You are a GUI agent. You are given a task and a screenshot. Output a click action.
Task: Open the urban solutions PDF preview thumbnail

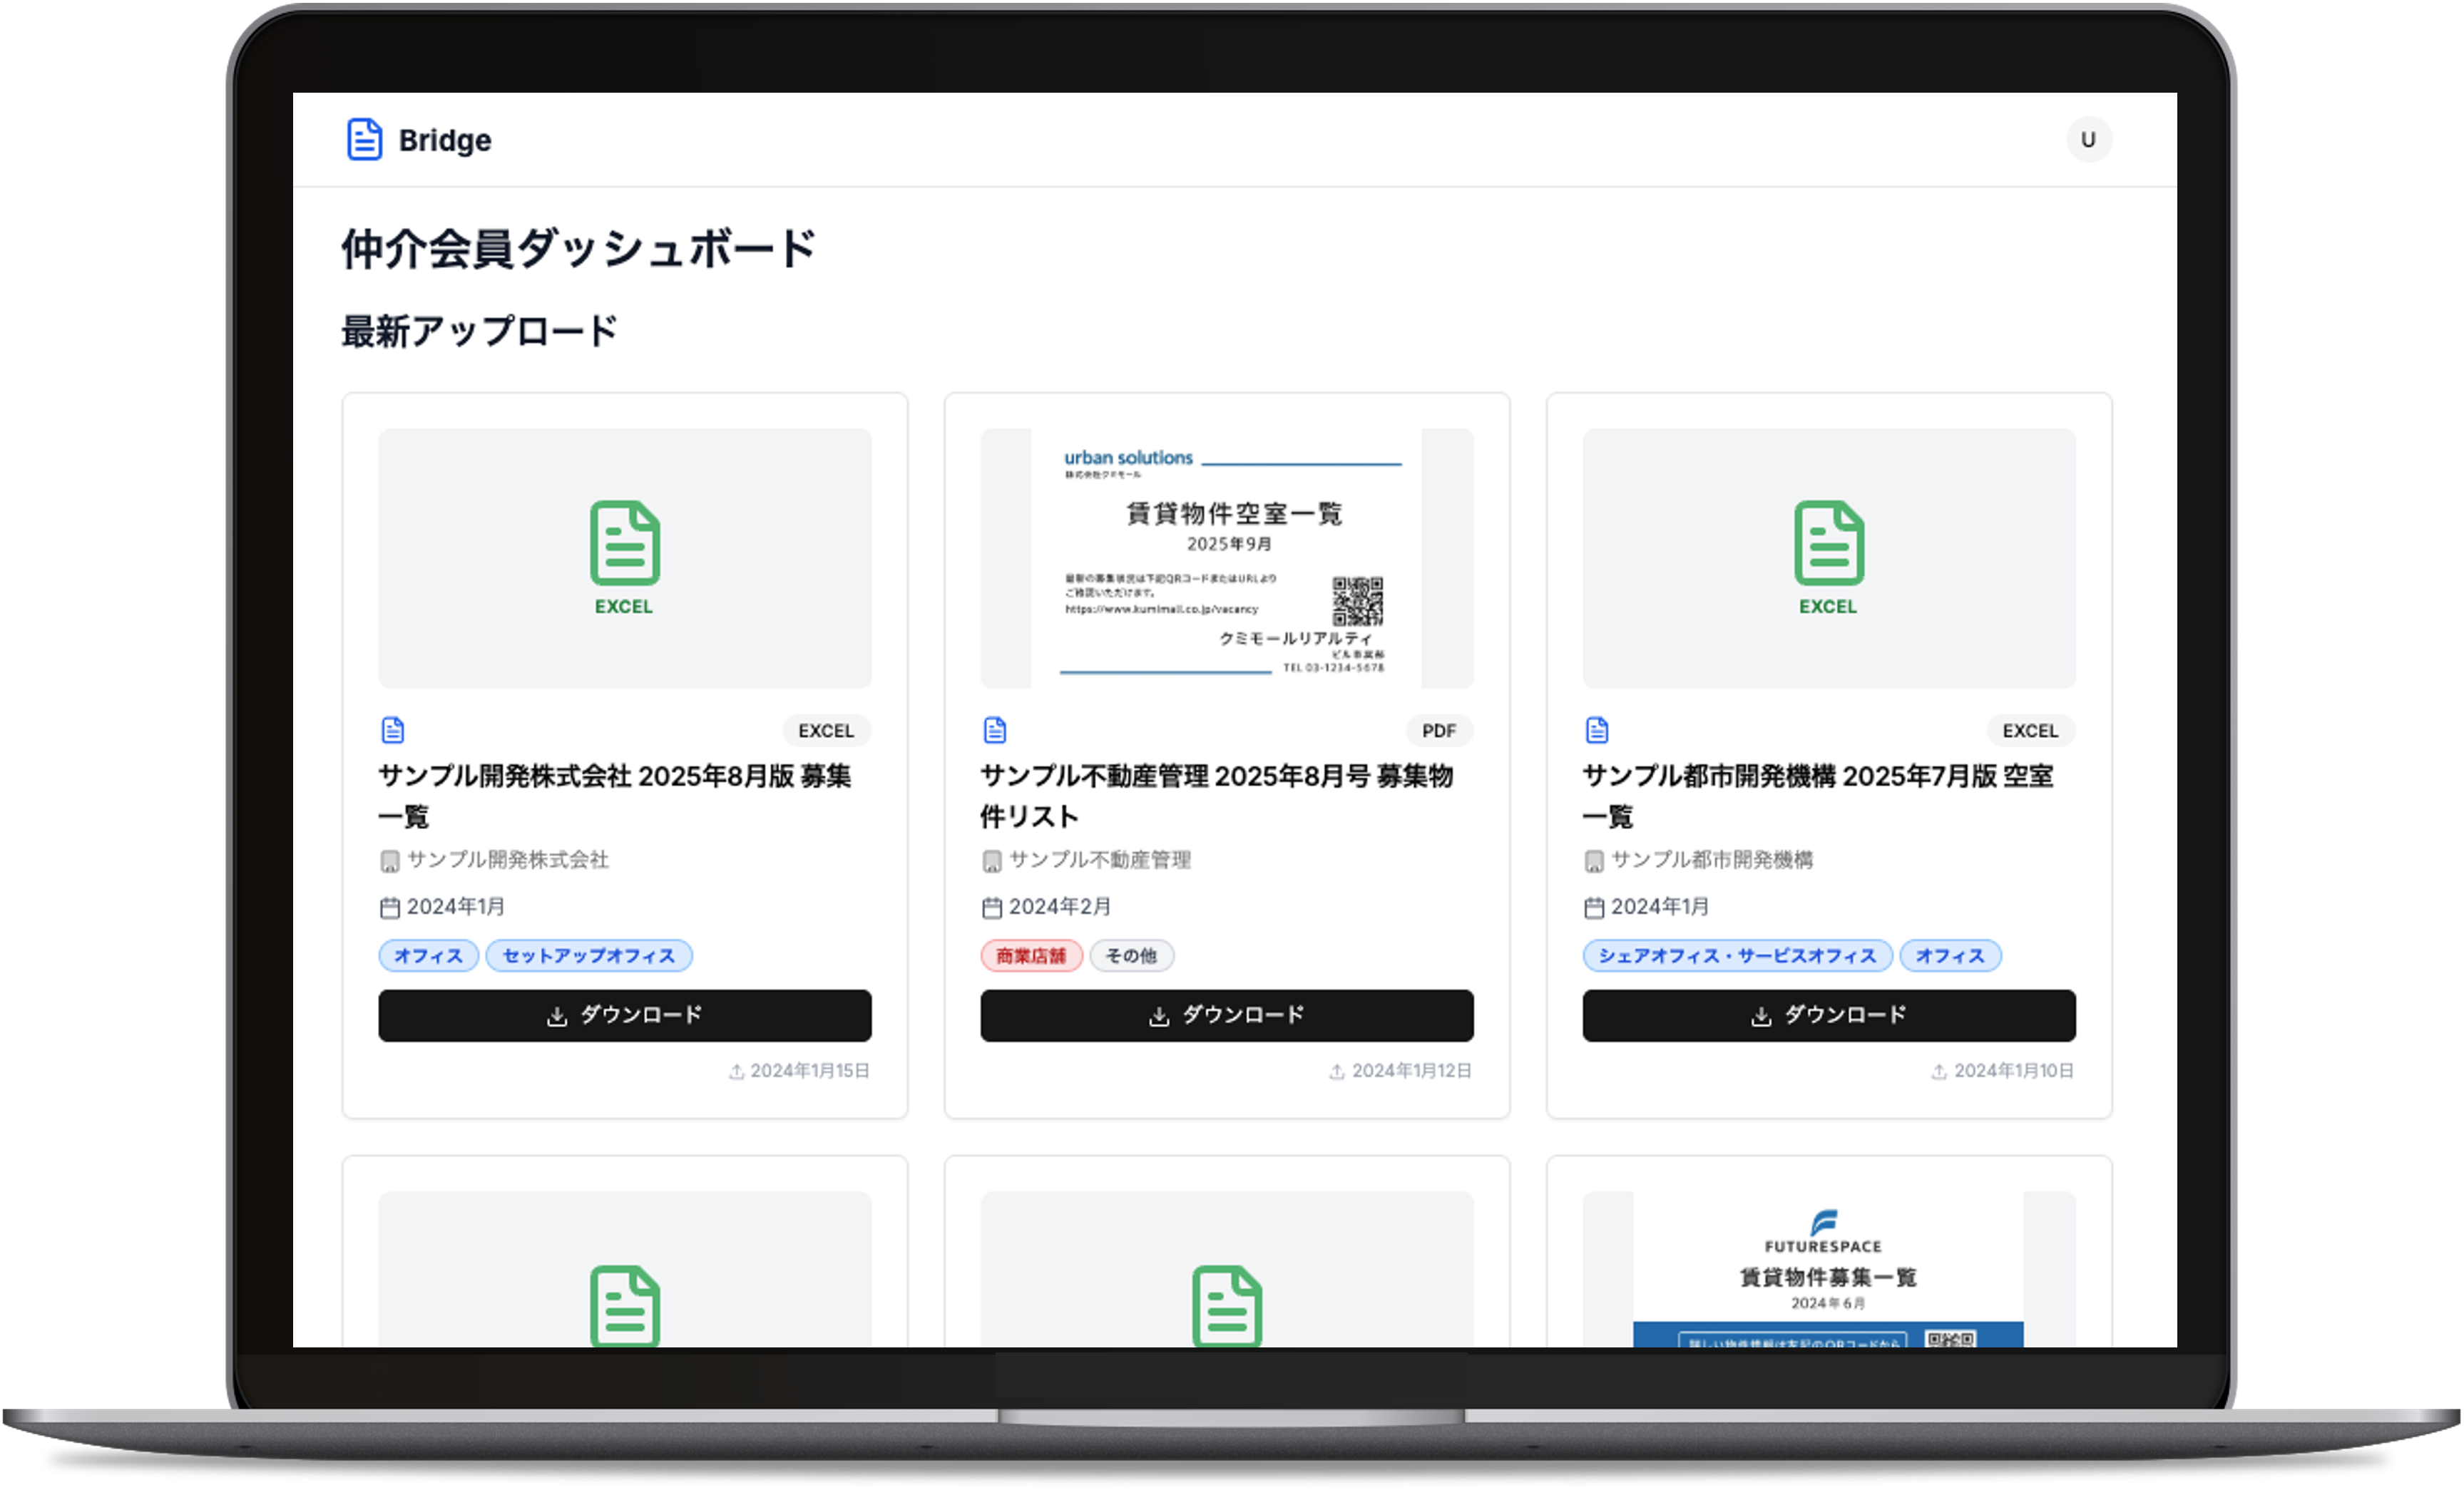(x=1226, y=558)
